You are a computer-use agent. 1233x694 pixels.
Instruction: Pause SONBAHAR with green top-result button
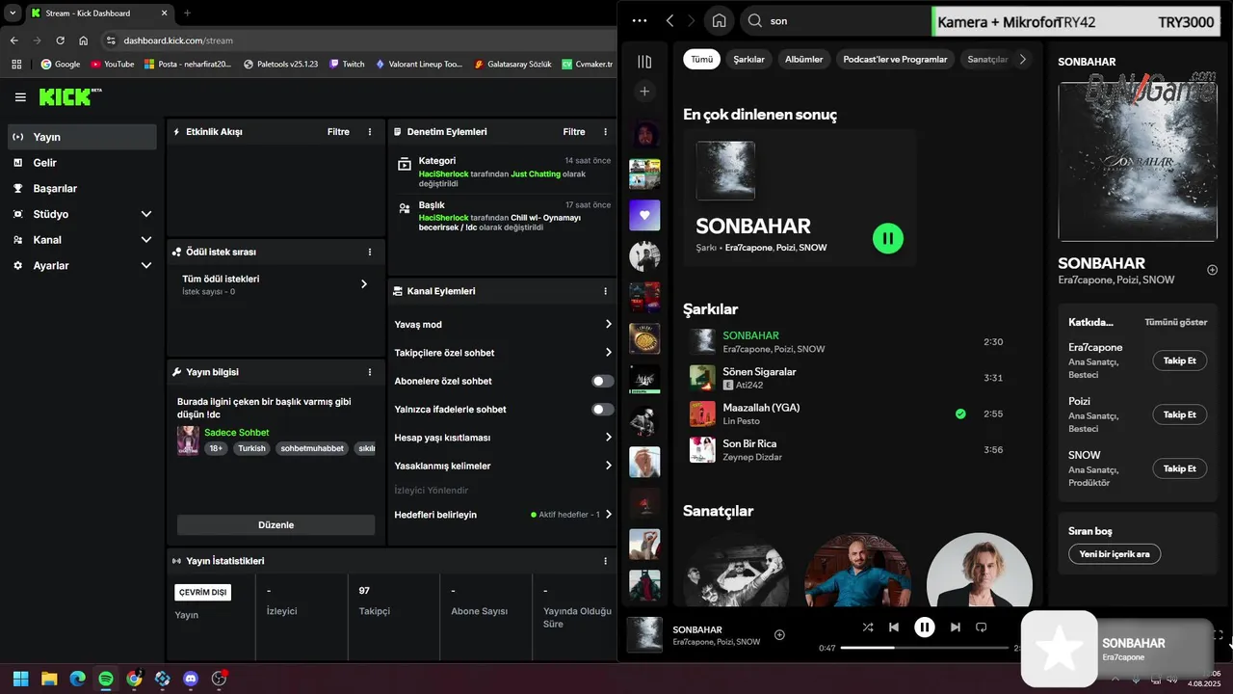888,238
